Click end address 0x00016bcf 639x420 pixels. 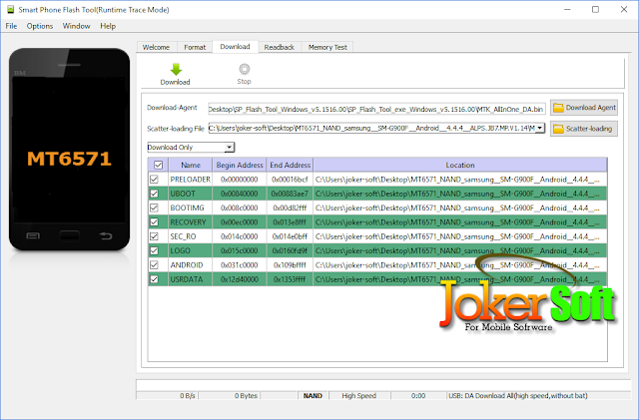tap(290, 180)
